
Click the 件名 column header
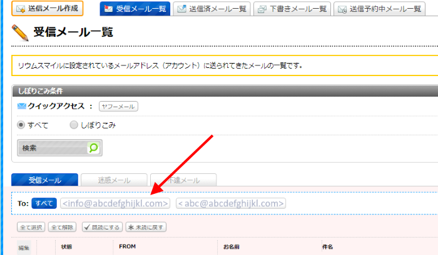pyautogui.click(x=327, y=247)
